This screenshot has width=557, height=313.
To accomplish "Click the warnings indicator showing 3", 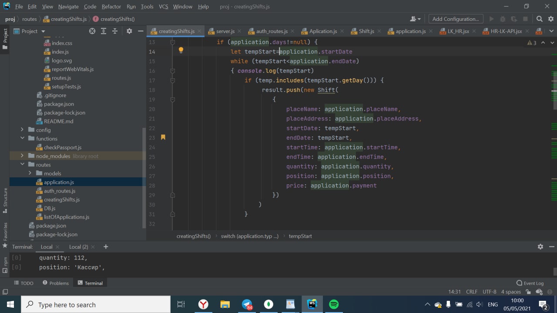I will [x=532, y=43].
